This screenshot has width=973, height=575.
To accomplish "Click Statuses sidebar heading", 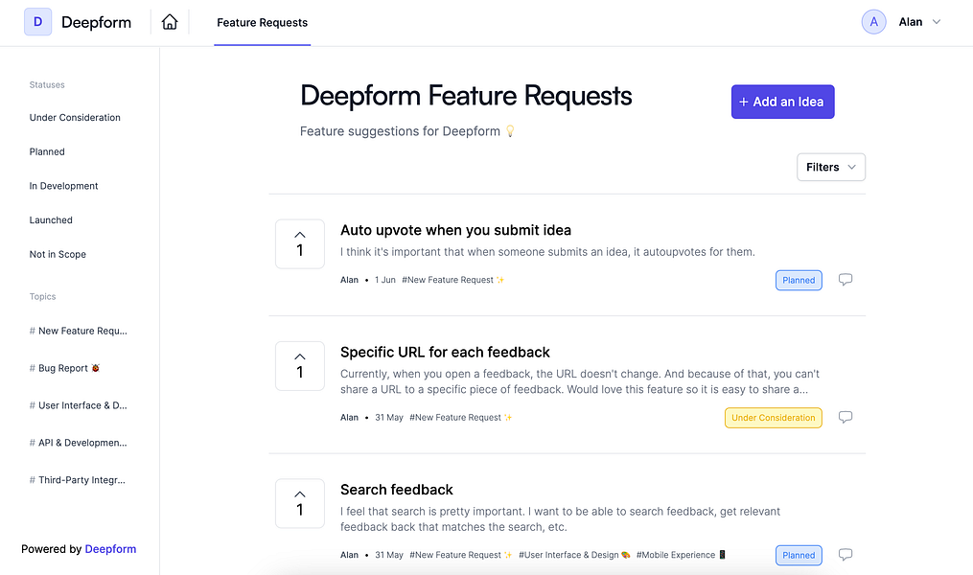I will pyautogui.click(x=47, y=85).
